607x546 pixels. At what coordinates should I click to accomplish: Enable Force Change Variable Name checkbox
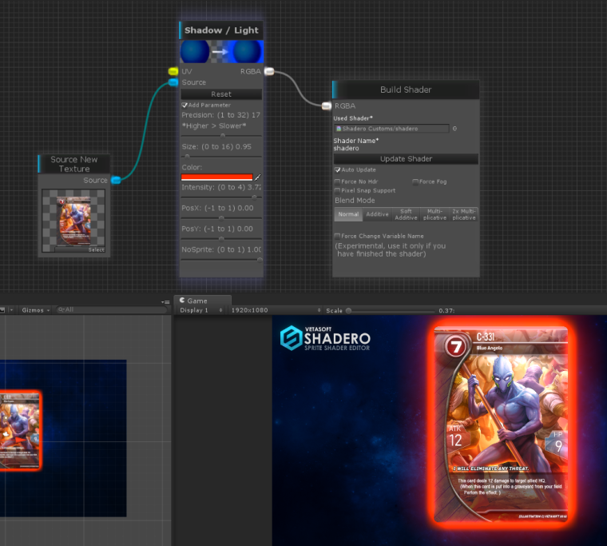[x=337, y=236]
